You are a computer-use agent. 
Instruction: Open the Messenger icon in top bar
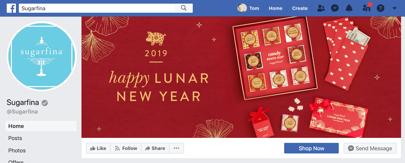[x=335, y=8]
